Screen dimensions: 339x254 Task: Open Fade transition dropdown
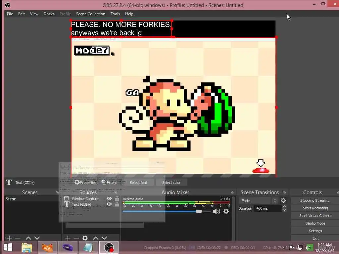(258, 201)
